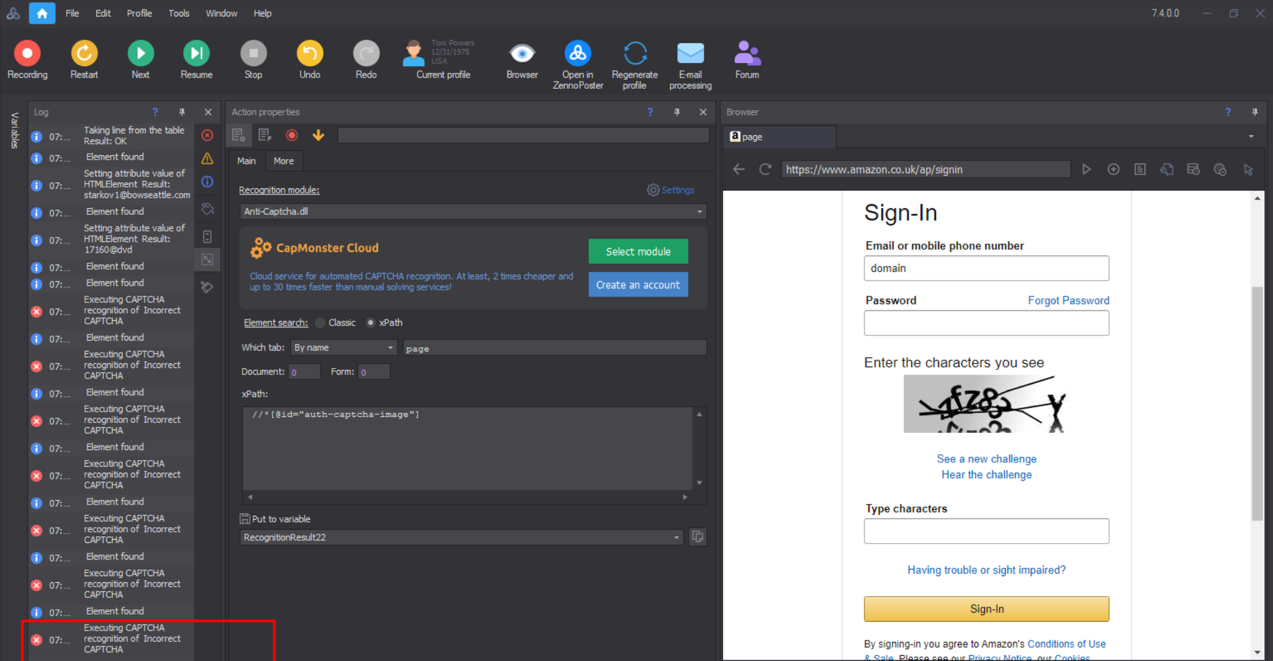Open the File menu

[x=72, y=13]
